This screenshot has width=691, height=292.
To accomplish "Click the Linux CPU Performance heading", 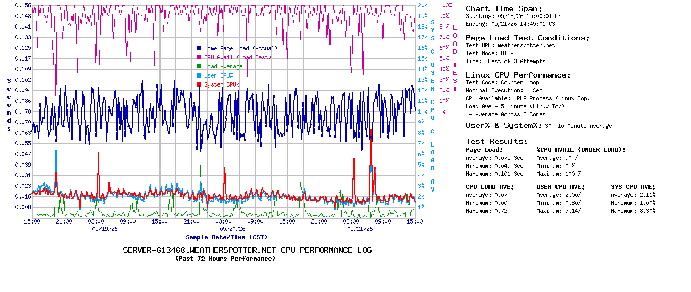I will (x=518, y=75).
